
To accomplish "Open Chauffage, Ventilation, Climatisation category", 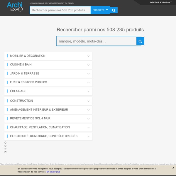I will point(40,127).
